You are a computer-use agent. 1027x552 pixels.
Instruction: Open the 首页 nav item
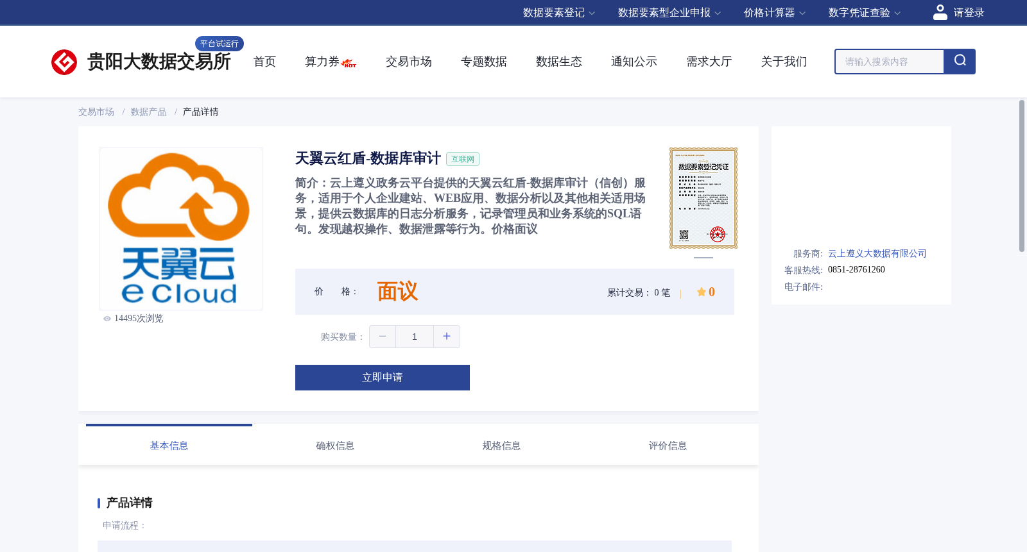[x=264, y=62]
